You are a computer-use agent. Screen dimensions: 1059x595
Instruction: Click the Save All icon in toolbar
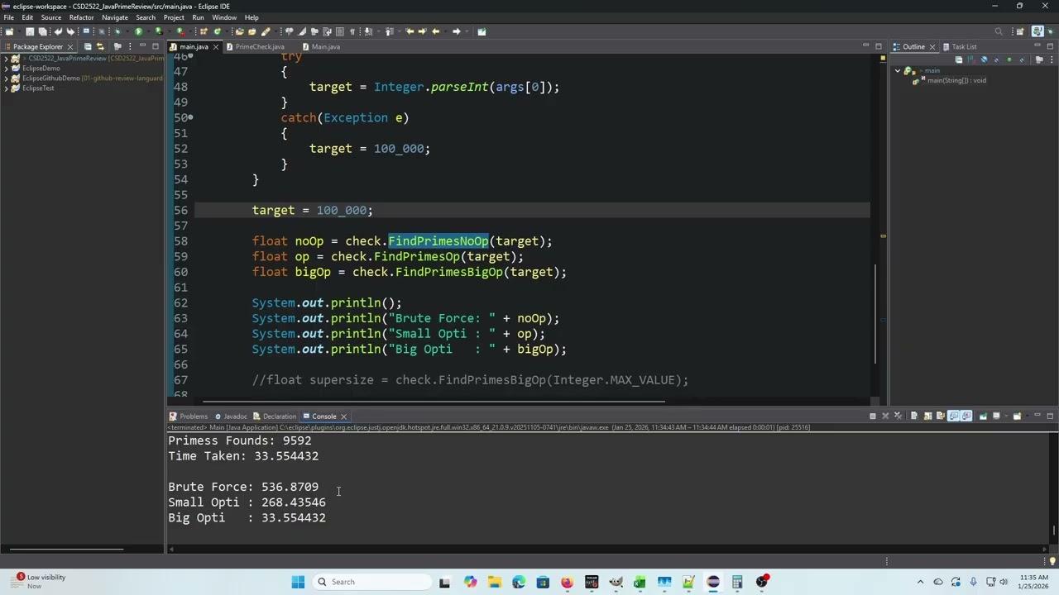point(42,31)
